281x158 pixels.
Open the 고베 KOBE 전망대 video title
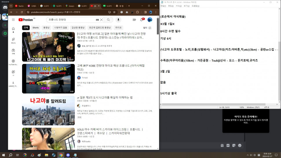click(111, 67)
